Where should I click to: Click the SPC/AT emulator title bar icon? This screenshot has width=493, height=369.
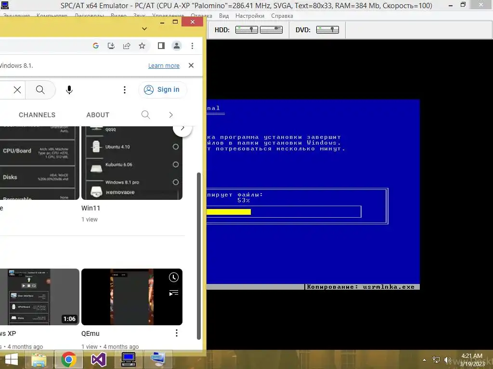click(5, 5)
